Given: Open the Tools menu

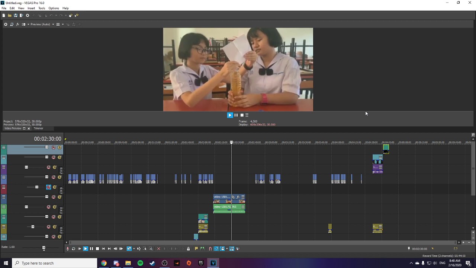Looking at the screenshot, I should [x=42, y=8].
